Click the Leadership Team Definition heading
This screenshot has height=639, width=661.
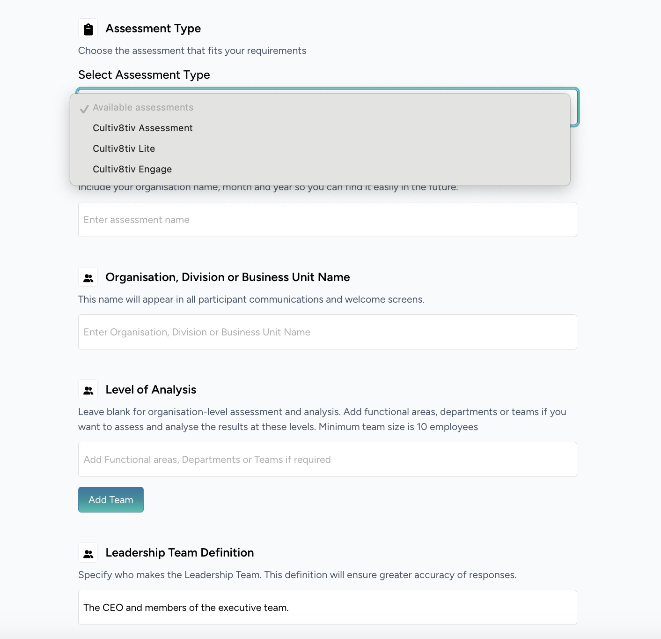180,553
